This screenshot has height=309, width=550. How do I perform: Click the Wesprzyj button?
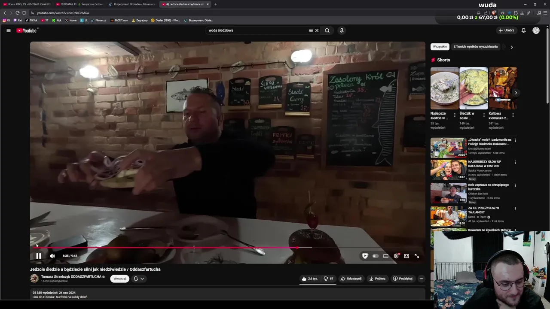point(119,279)
